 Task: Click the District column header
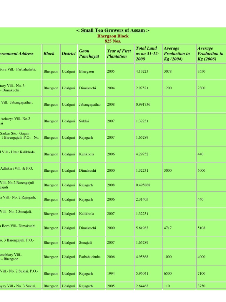(68, 54)
